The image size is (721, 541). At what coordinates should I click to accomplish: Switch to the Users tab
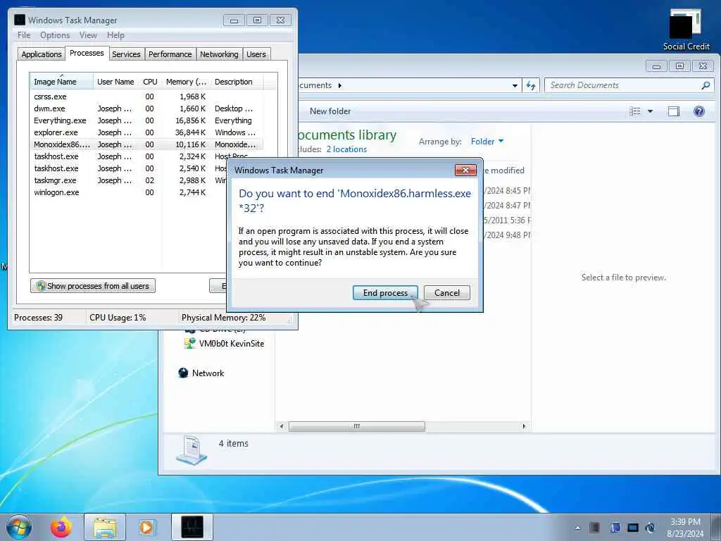tap(256, 54)
